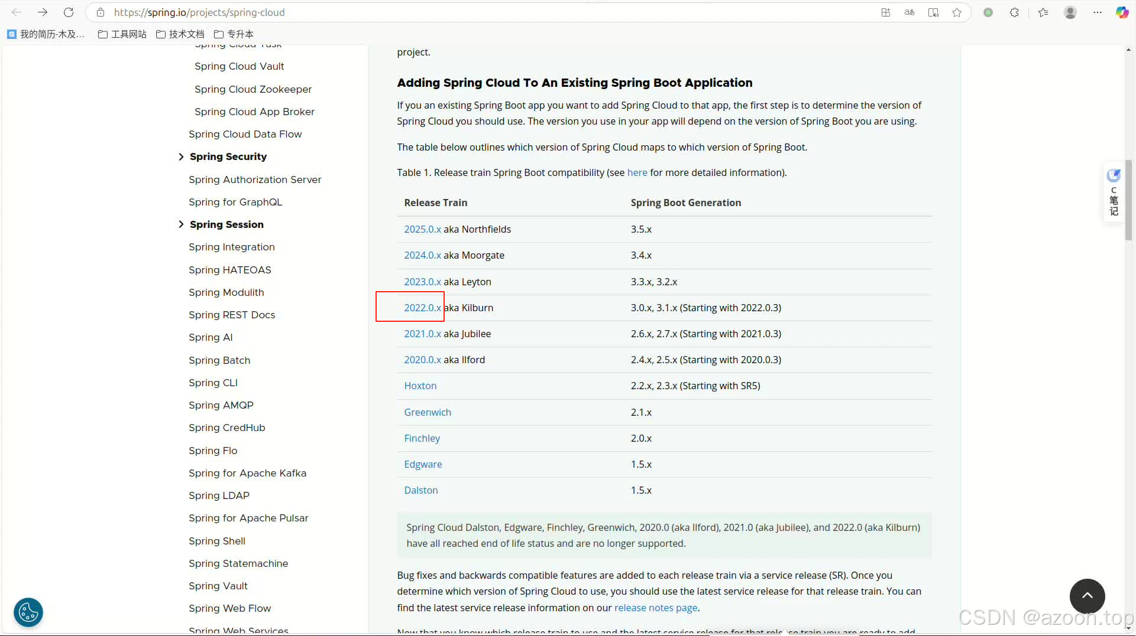Open the 技术文档 bookmark folder

pyautogui.click(x=180, y=34)
